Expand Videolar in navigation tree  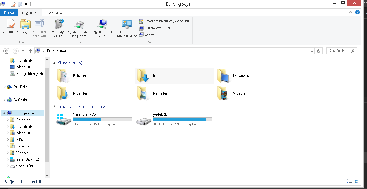[x=8, y=153]
